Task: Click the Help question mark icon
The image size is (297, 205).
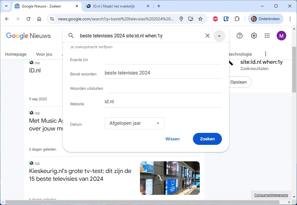Action: pos(239,36)
